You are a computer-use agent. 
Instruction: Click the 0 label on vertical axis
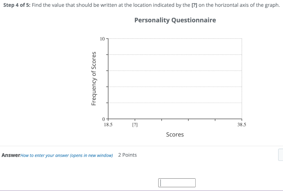[x=103, y=119]
